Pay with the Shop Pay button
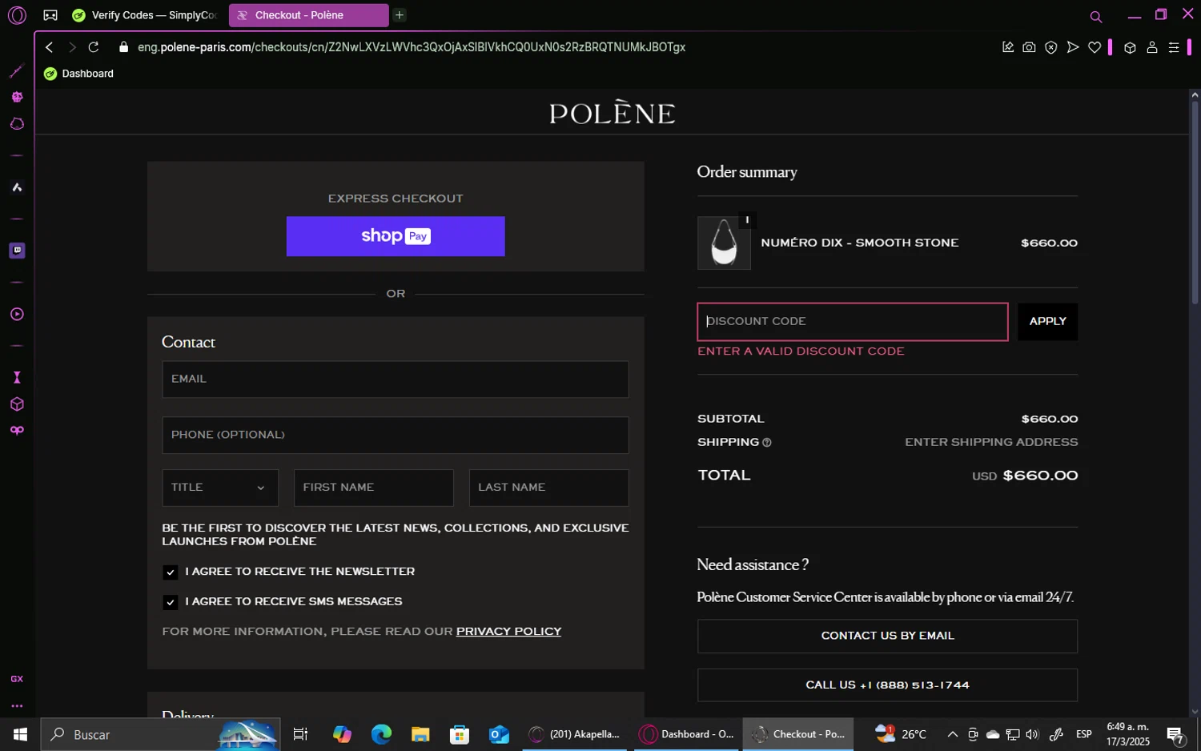This screenshot has height=751, width=1201. 396,236
